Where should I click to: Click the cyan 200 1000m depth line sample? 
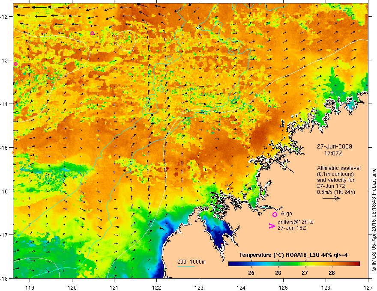186,266
